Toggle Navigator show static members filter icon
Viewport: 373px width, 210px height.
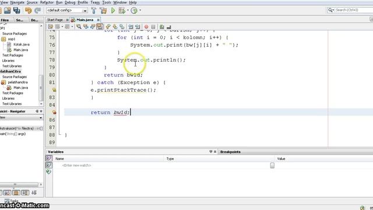pyautogui.click(x=16, y=192)
